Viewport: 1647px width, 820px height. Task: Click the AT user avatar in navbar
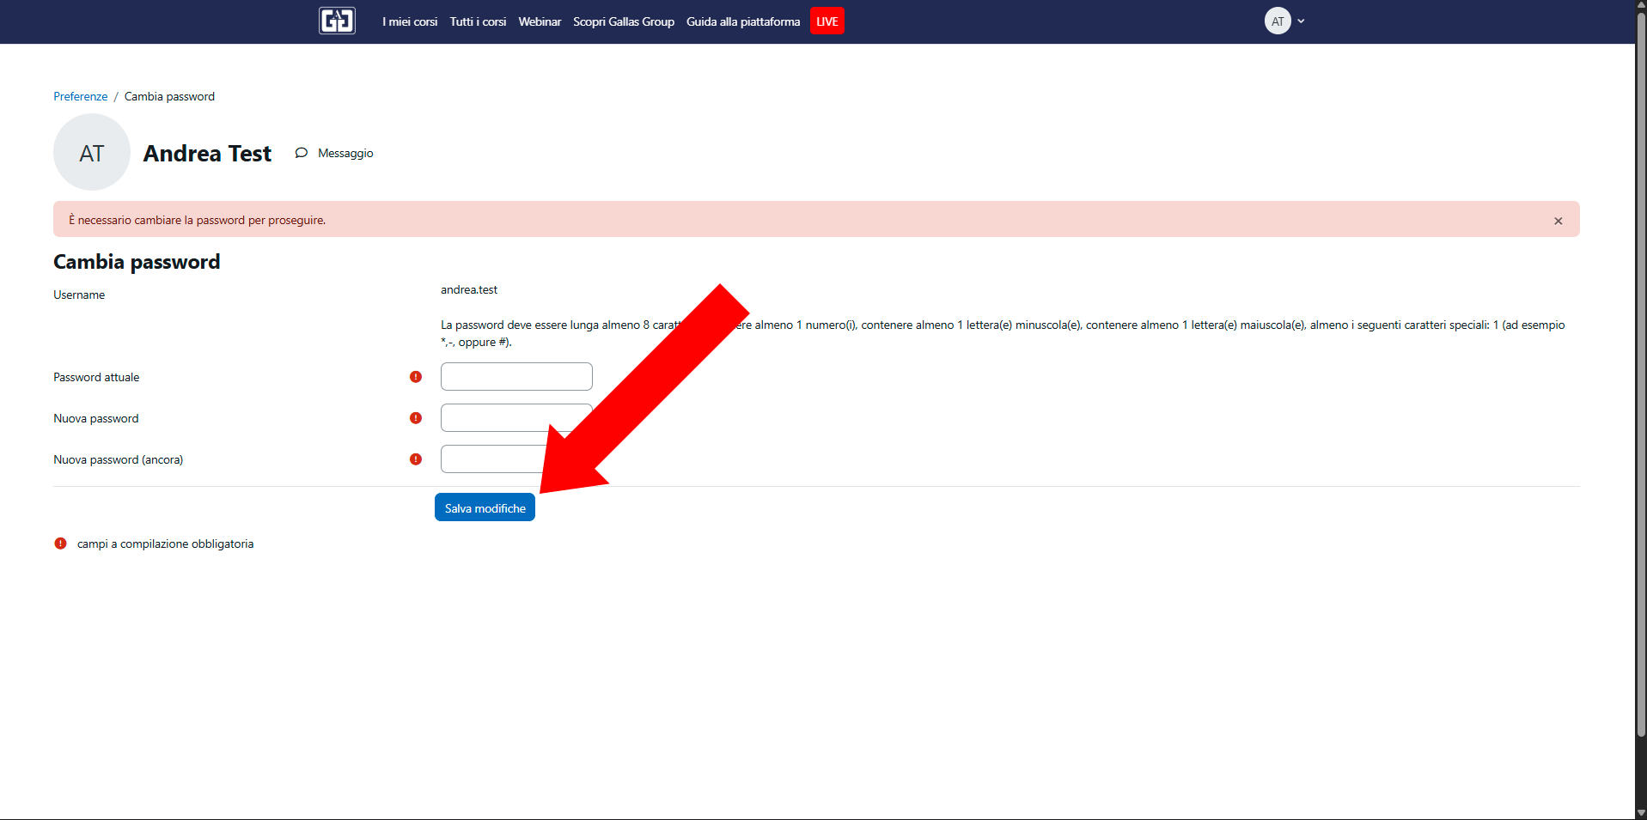(1277, 21)
